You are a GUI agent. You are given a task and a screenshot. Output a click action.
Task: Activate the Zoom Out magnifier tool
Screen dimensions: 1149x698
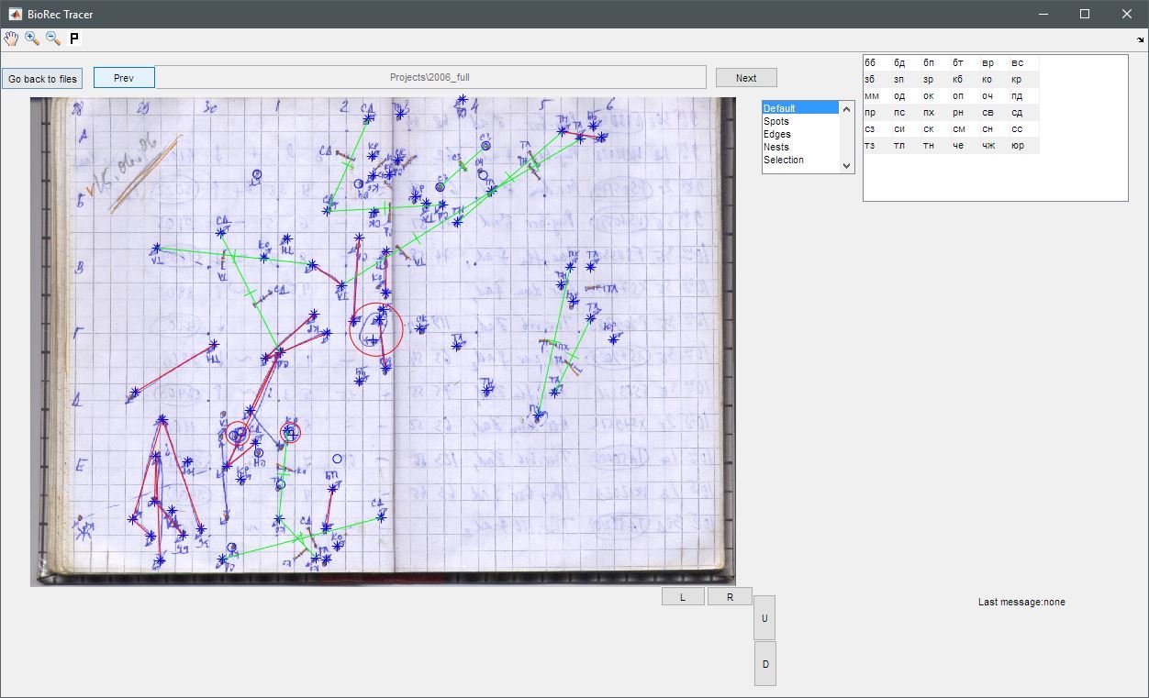53,39
